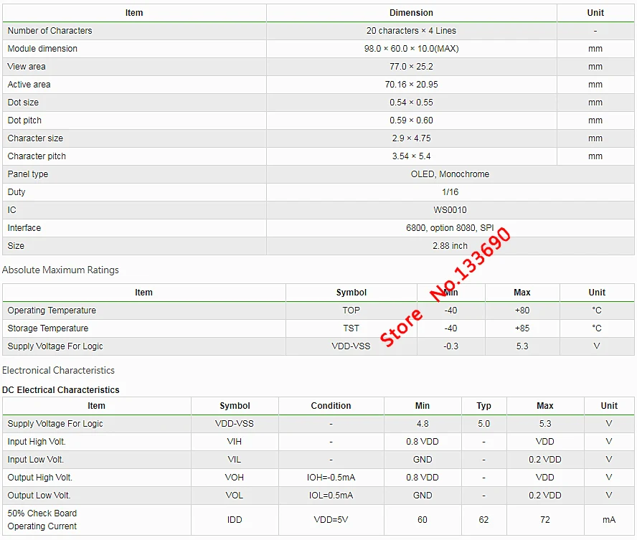Click the '98.0 × 60.0 × 10.0(MAX)' cell

click(411, 49)
